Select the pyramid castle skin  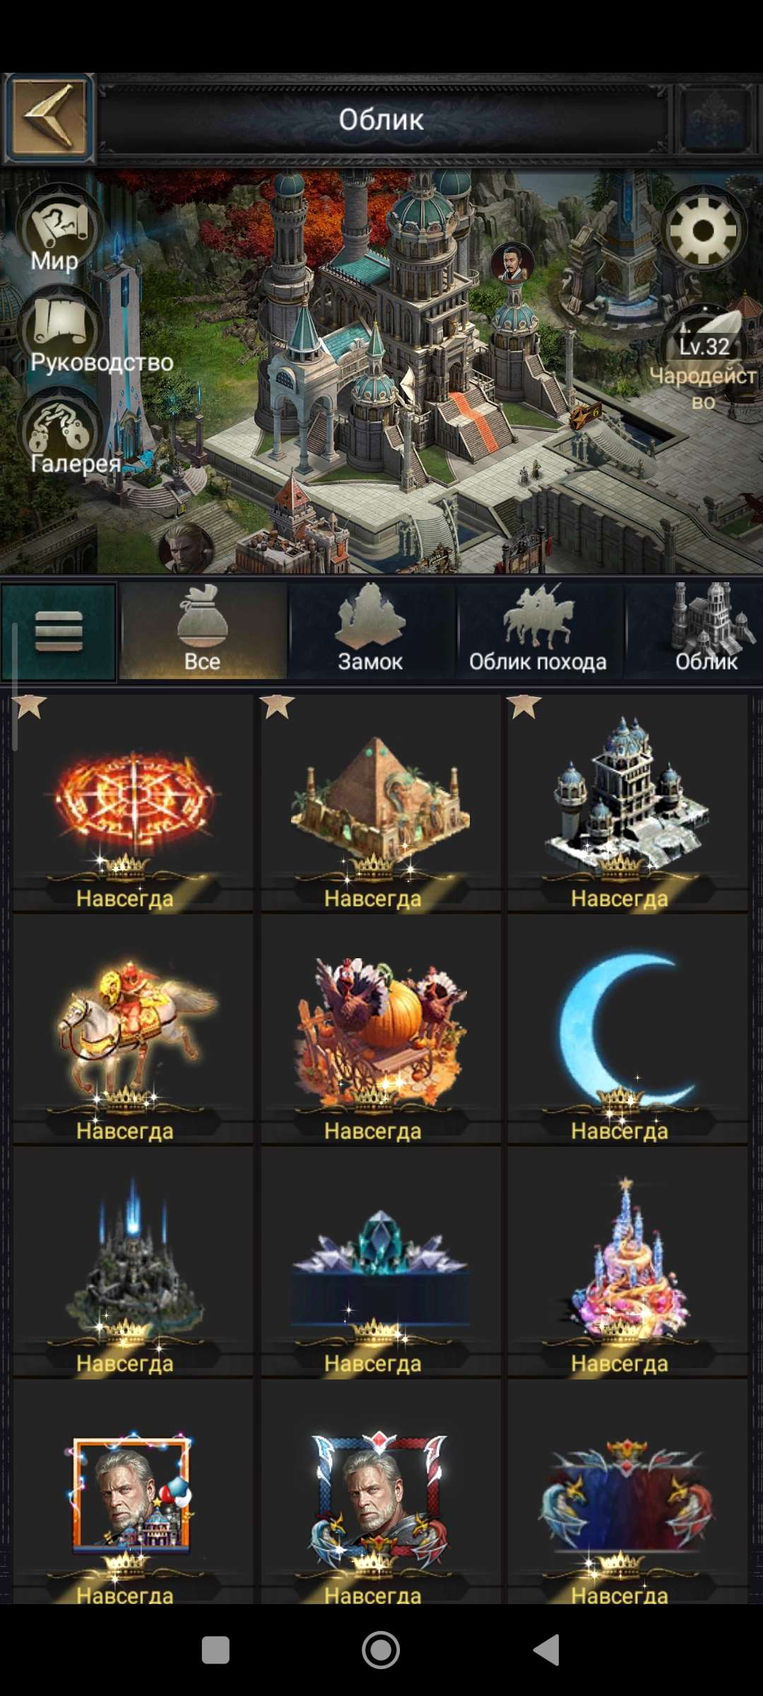coord(380,803)
